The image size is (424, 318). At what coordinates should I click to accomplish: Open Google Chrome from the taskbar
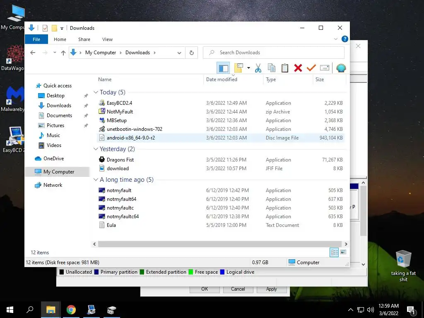click(x=71, y=310)
